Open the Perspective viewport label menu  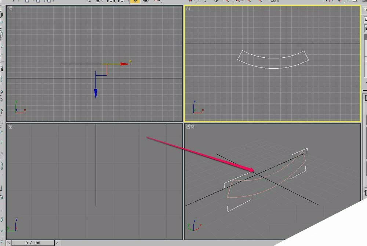pos(190,126)
